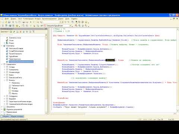Click the Cut scissors toolbar icon

(x=13, y=22)
